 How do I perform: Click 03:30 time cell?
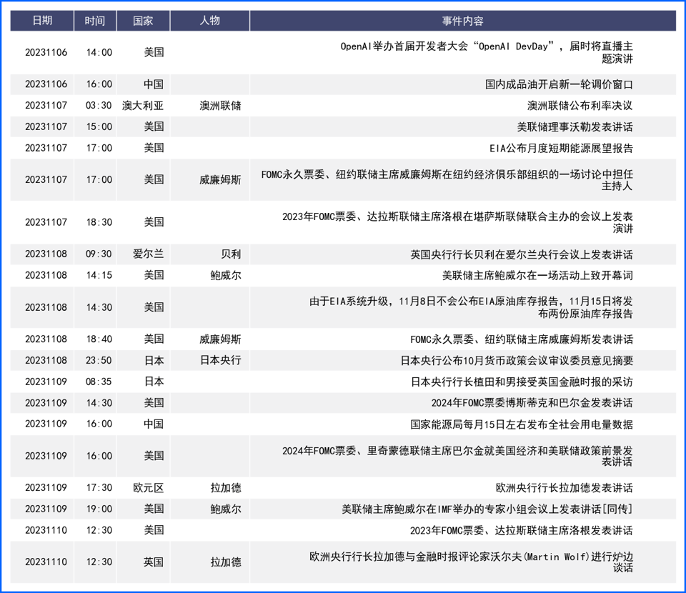[x=99, y=106]
